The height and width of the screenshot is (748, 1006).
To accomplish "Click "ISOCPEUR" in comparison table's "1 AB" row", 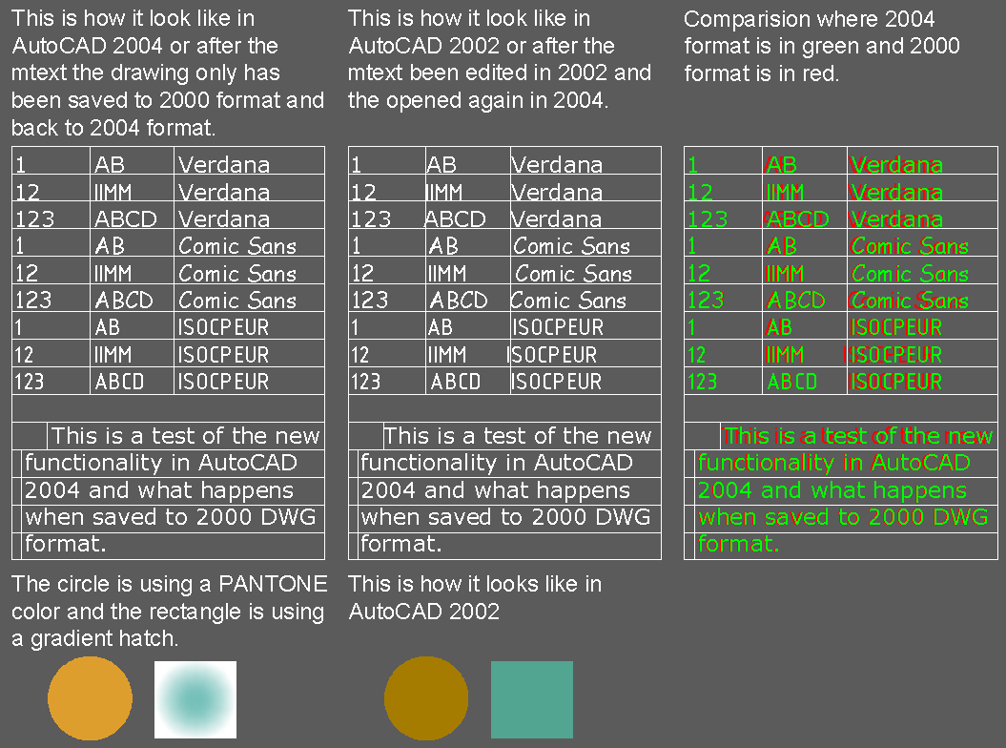I will pos(895,327).
